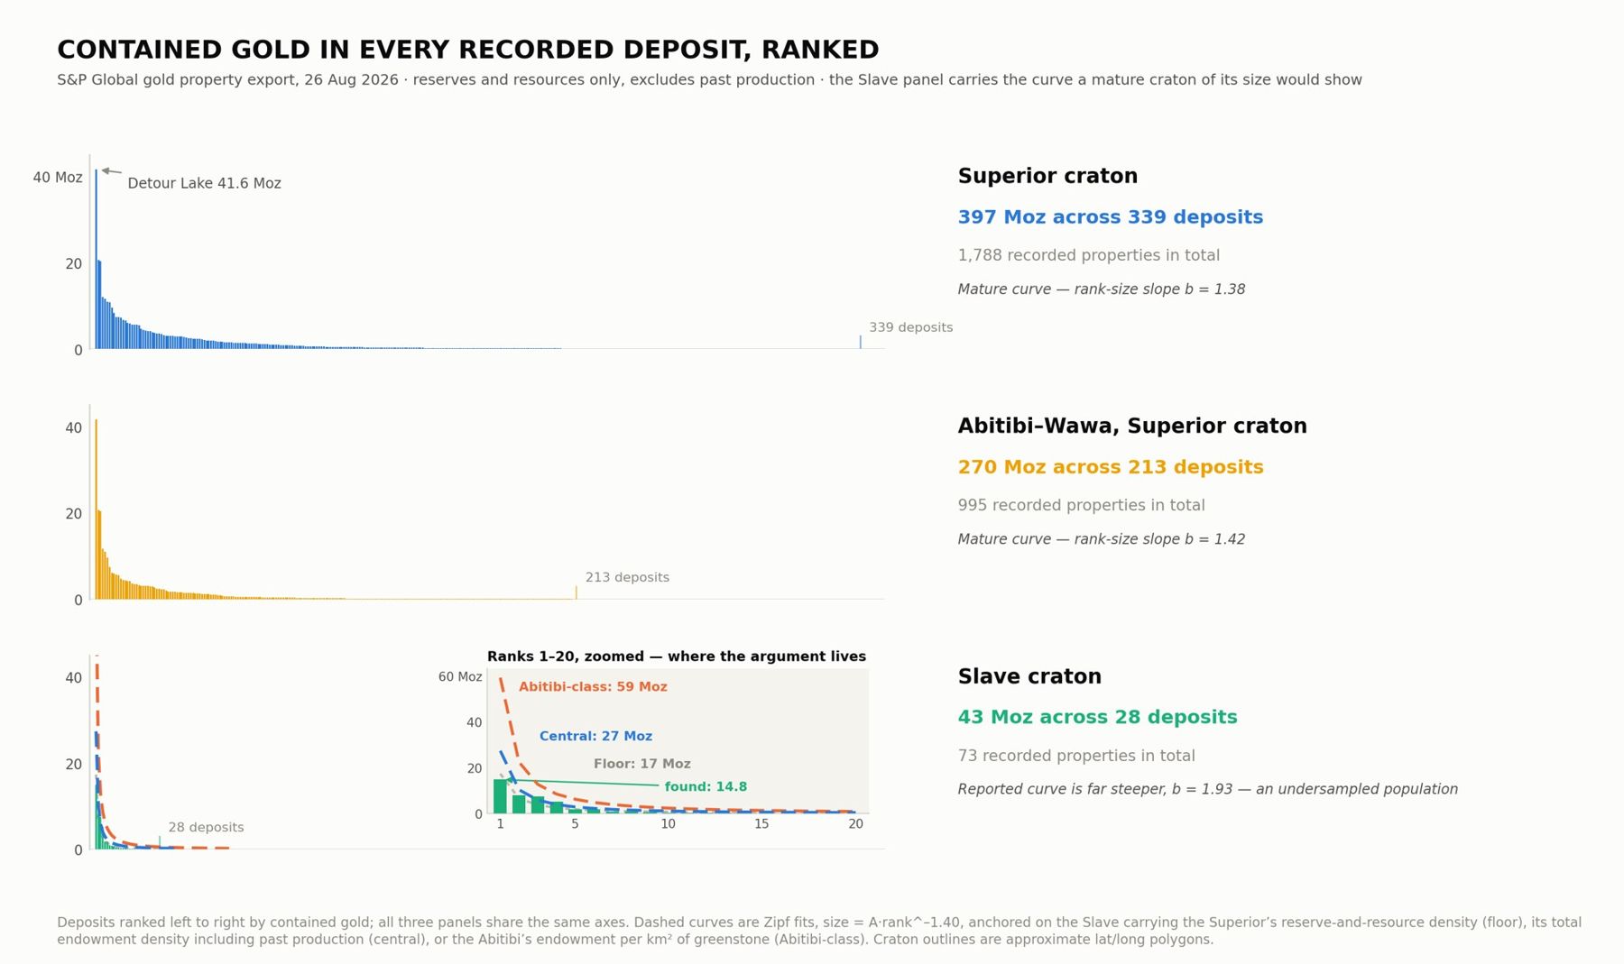Select "43 Moz across 28 deposits"
Viewport: 1624px width, 964px height.
click(1097, 717)
